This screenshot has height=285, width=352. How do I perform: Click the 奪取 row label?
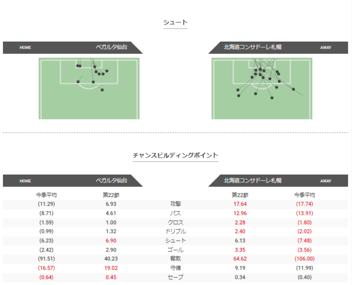point(175,259)
